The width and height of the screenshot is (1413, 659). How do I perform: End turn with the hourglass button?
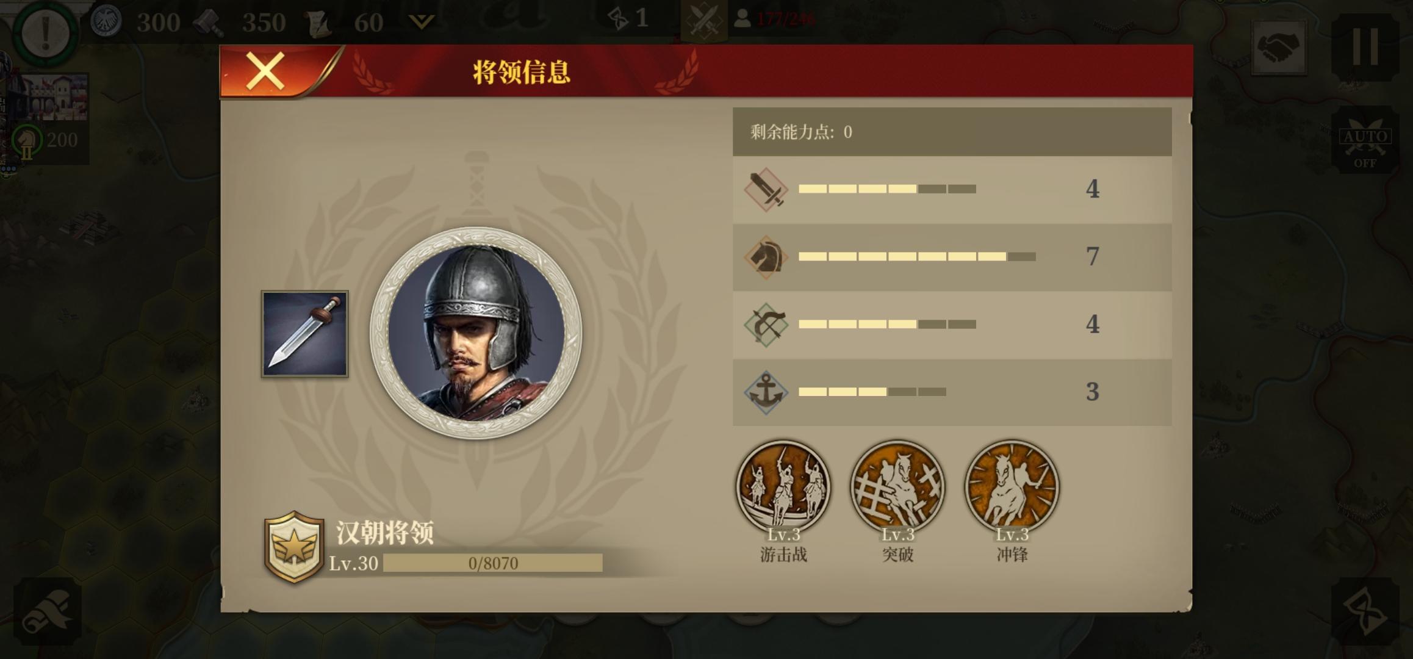tap(1365, 611)
